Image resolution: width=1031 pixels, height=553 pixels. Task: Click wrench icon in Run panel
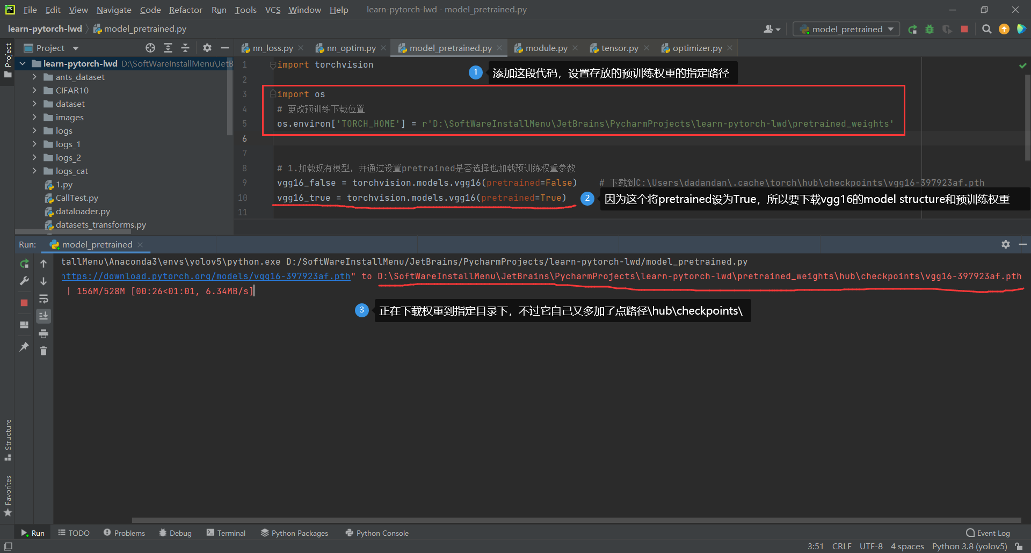24,281
